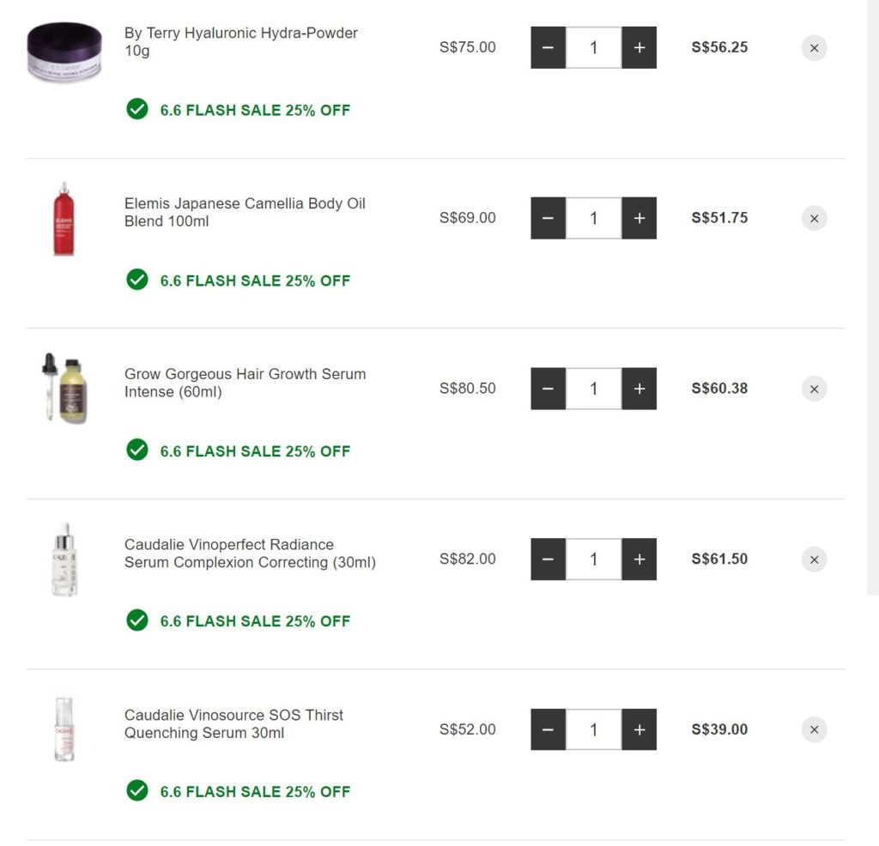
Task: Click the page's vertical scrollbar
Action: pyautogui.click(x=873, y=300)
